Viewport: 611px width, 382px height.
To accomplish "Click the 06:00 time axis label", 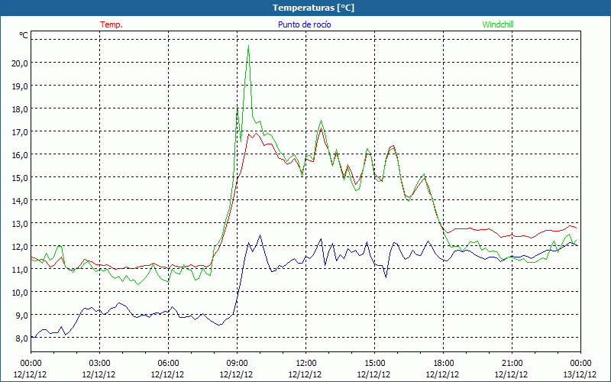I will (168, 363).
